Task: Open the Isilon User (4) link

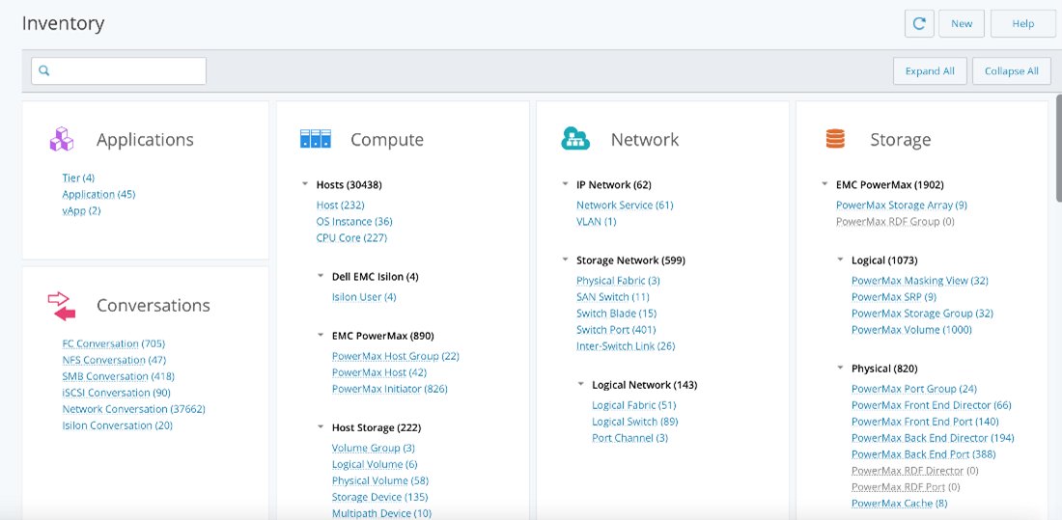Action: point(364,296)
